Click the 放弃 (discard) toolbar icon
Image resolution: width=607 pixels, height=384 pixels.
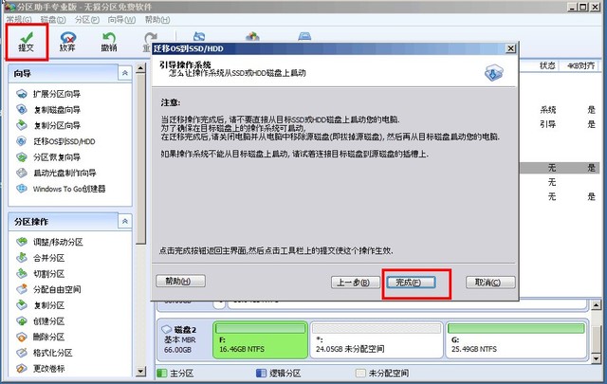tap(67, 42)
